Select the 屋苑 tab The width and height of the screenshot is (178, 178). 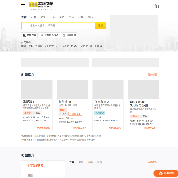point(62,17)
